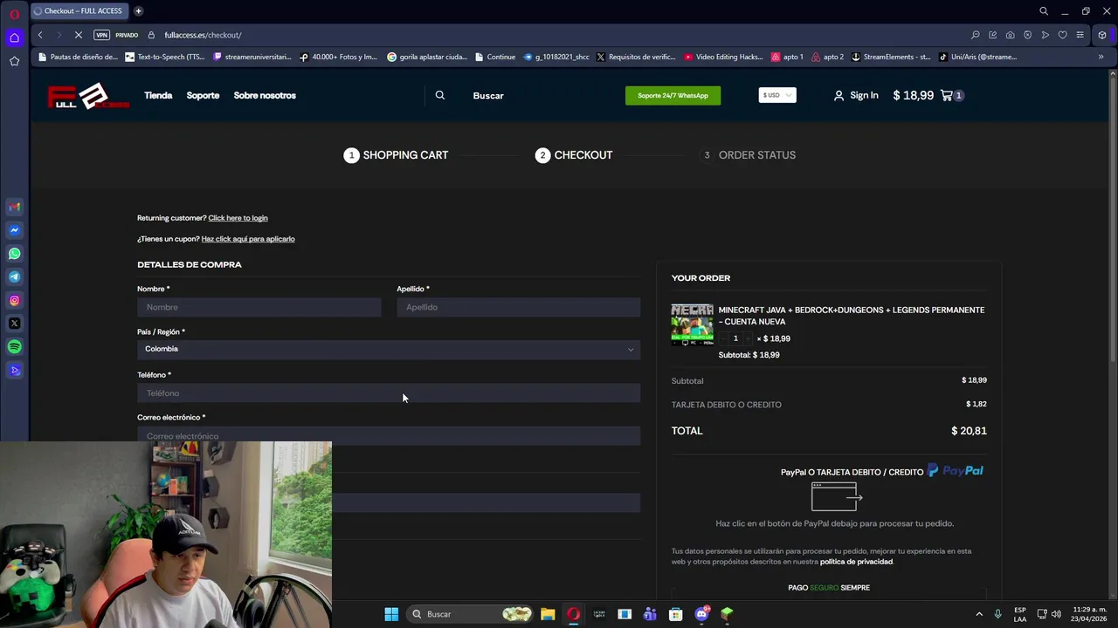Open Messenger in the Opera sidebar
This screenshot has width=1118, height=628.
pos(14,230)
